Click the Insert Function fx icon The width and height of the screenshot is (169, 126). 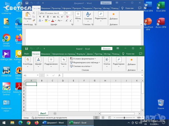tap(59, 75)
